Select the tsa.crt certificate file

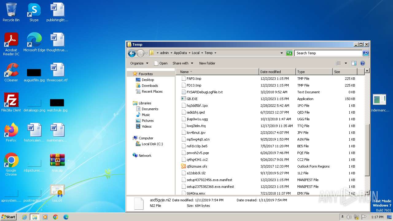[x=57, y=193]
